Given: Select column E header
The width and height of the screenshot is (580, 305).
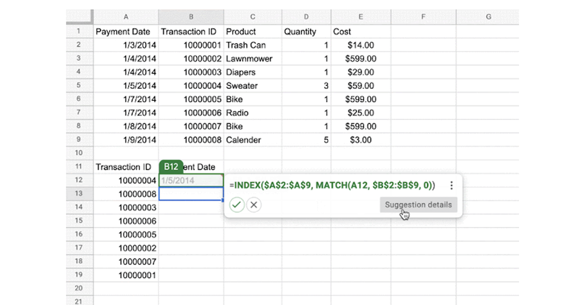Looking at the screenshot, I should click(x=361, y=17).
